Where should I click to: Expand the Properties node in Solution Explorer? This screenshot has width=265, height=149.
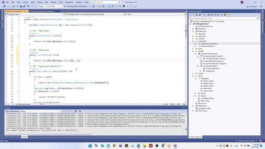click(193, 29)
